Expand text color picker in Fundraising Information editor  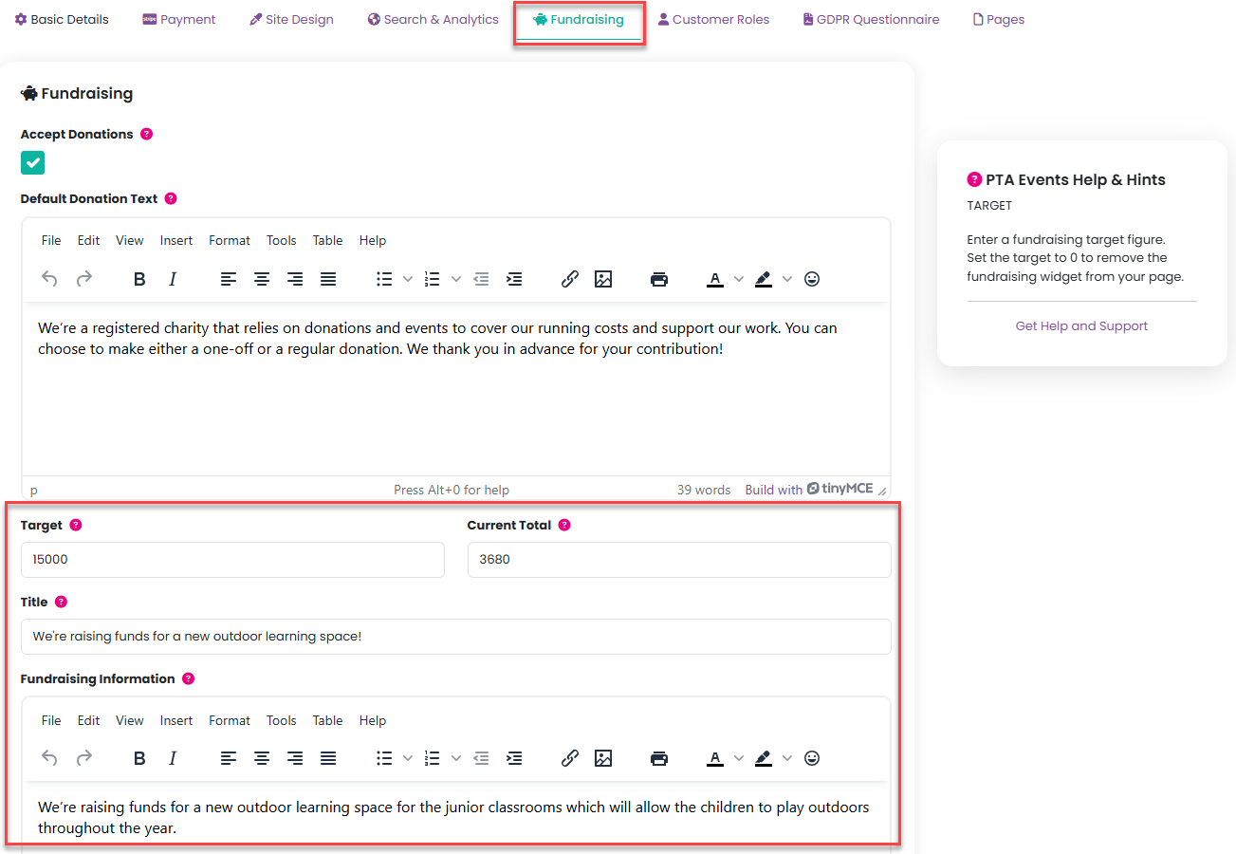[739, 758]
